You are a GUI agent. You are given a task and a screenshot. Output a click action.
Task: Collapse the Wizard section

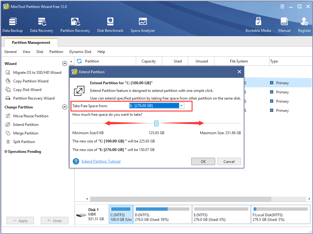(x=64, y=63)
